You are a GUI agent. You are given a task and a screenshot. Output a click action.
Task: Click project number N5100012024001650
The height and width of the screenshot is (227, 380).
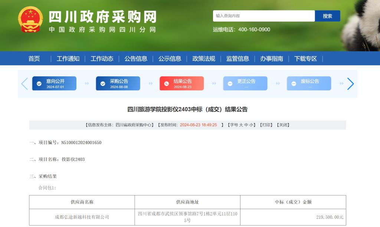pyautogui.click(x=81, y=143)
